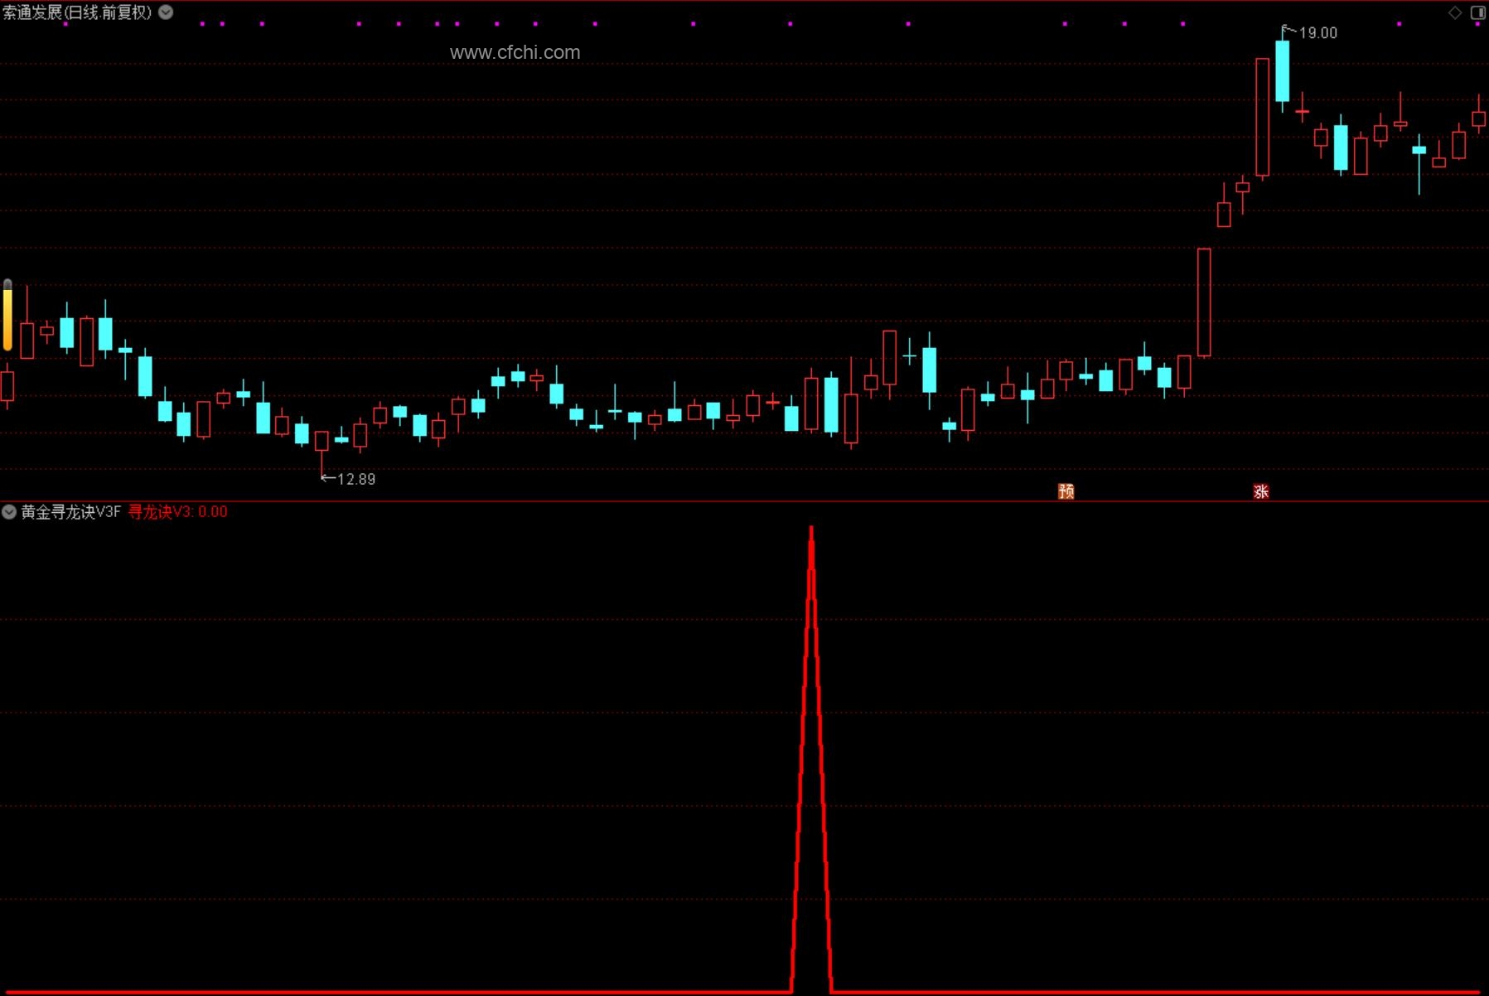Click the diamond icon in top-right corner

[1454, 12]
